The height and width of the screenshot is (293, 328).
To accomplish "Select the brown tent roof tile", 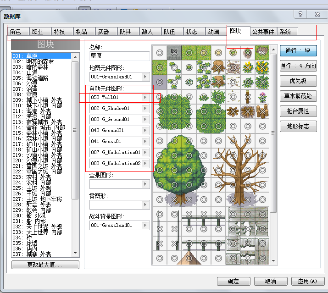I will [x=189, y=258].
